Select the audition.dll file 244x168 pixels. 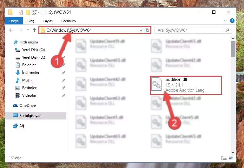(x=186, y=85)
